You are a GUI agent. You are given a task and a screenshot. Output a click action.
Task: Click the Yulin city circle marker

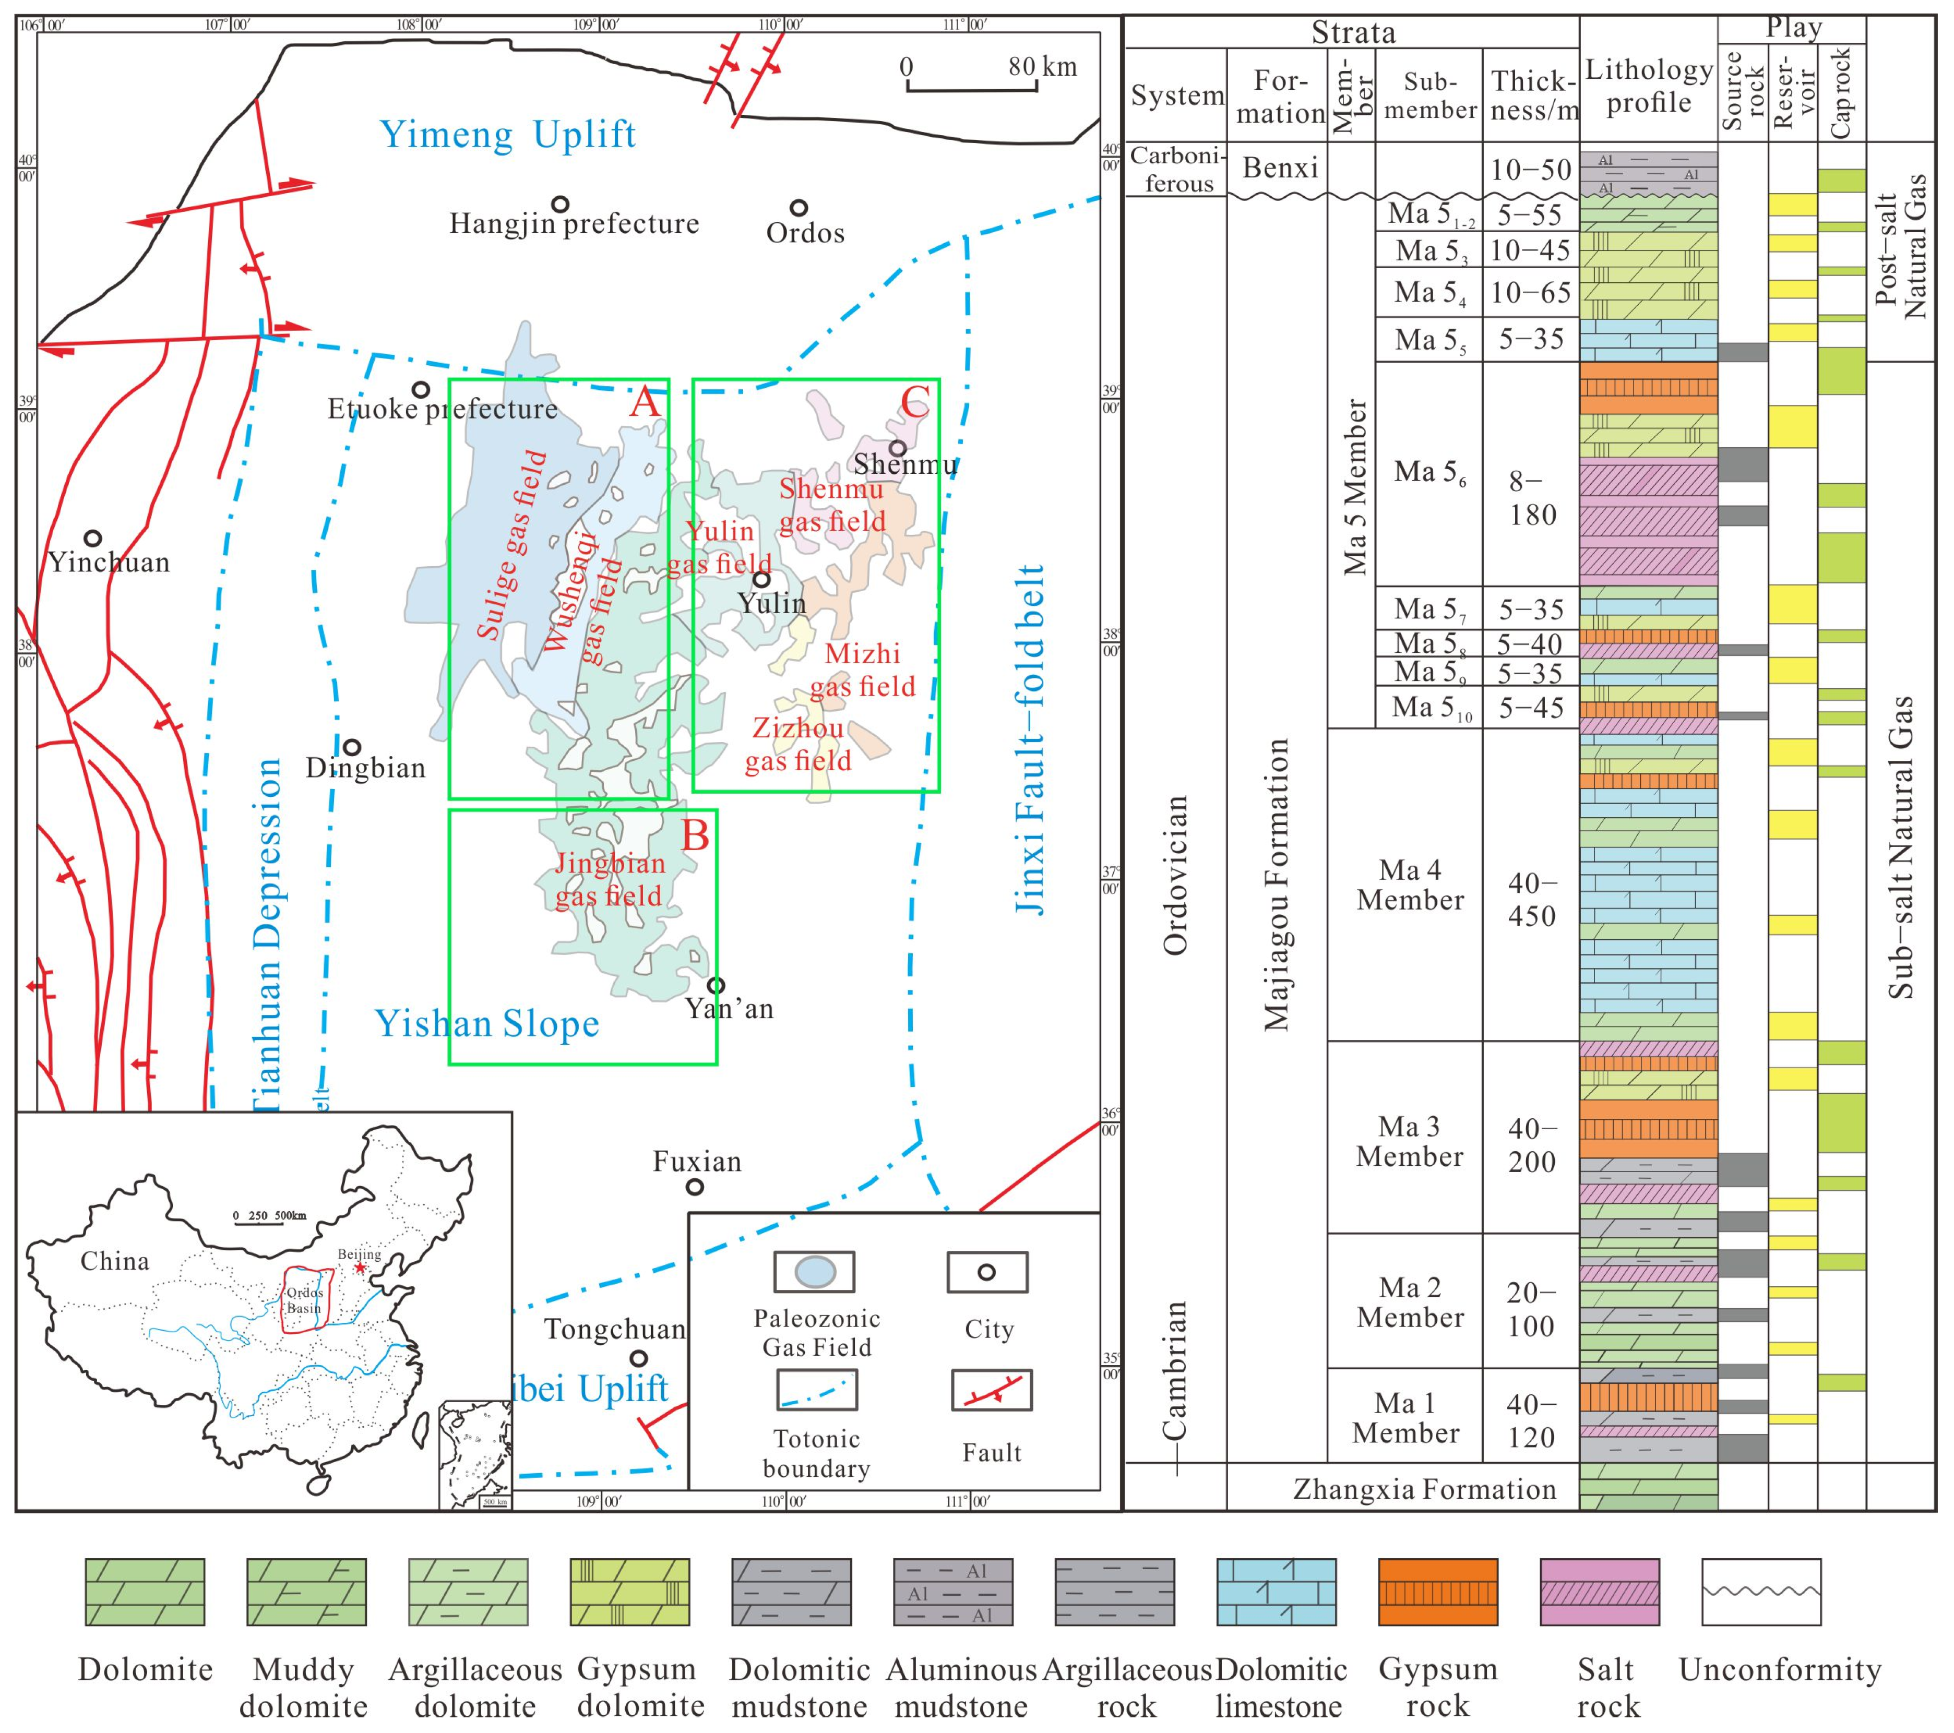(x=762, y=579)
